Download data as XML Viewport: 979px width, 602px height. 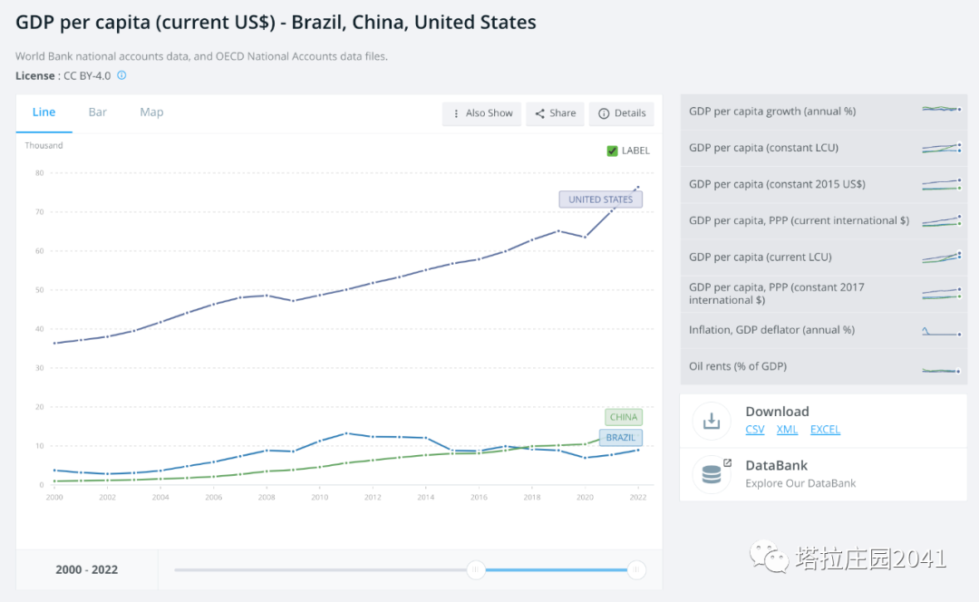787,430
